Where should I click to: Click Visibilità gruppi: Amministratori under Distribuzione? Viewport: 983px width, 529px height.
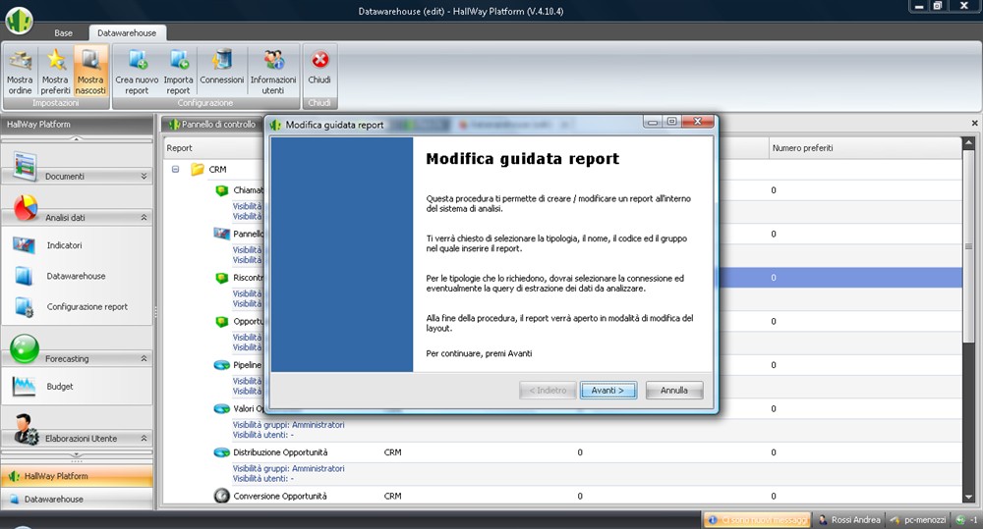(x=288, y=468)
